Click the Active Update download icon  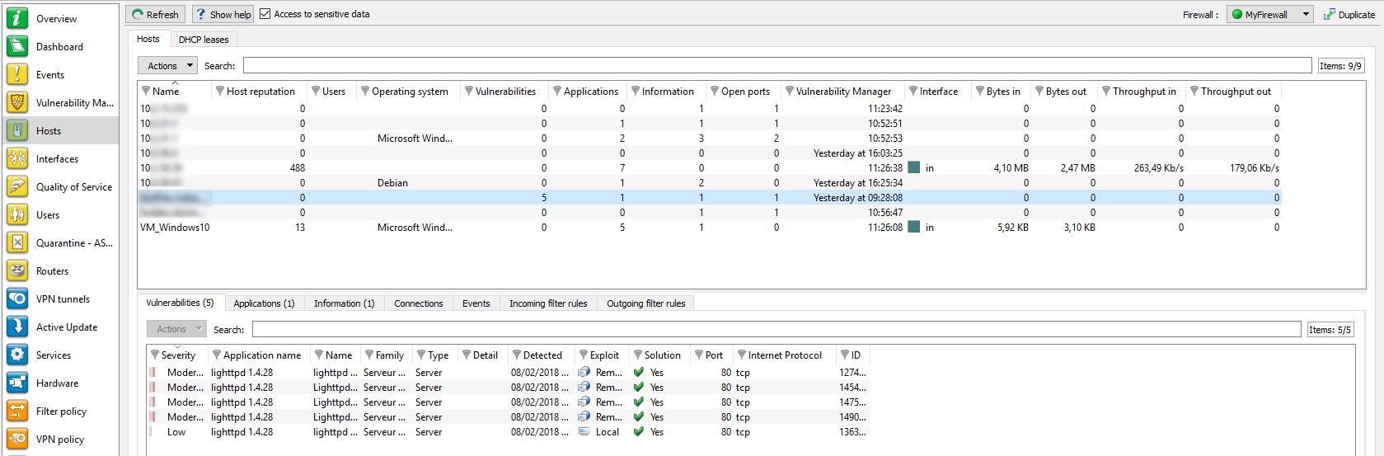[17, 327]
